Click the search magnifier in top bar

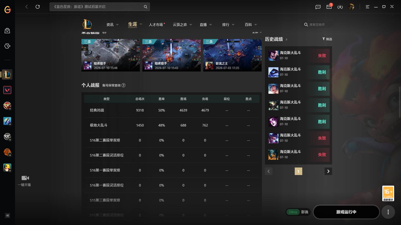pos(145,7)
